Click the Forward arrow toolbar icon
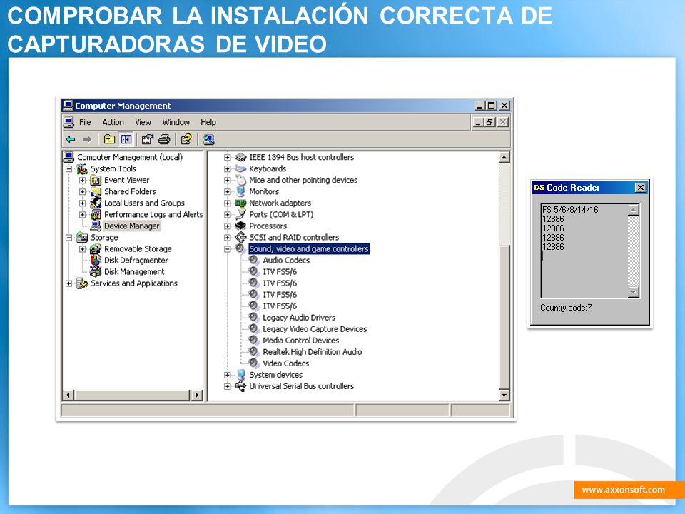685x514 pixels. [87, 139]
